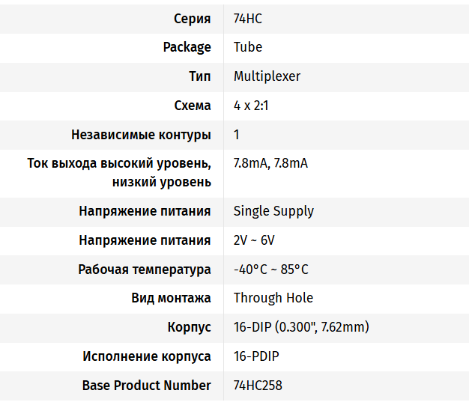This screenshot has width=469, height=417.
Task: Click the 'Ток выхода высокий уровень' label
Action: 119,163
